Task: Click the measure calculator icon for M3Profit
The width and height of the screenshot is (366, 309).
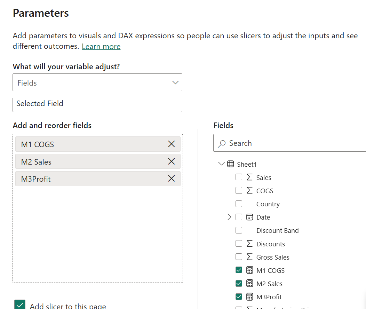Action: tap(249, 297)
